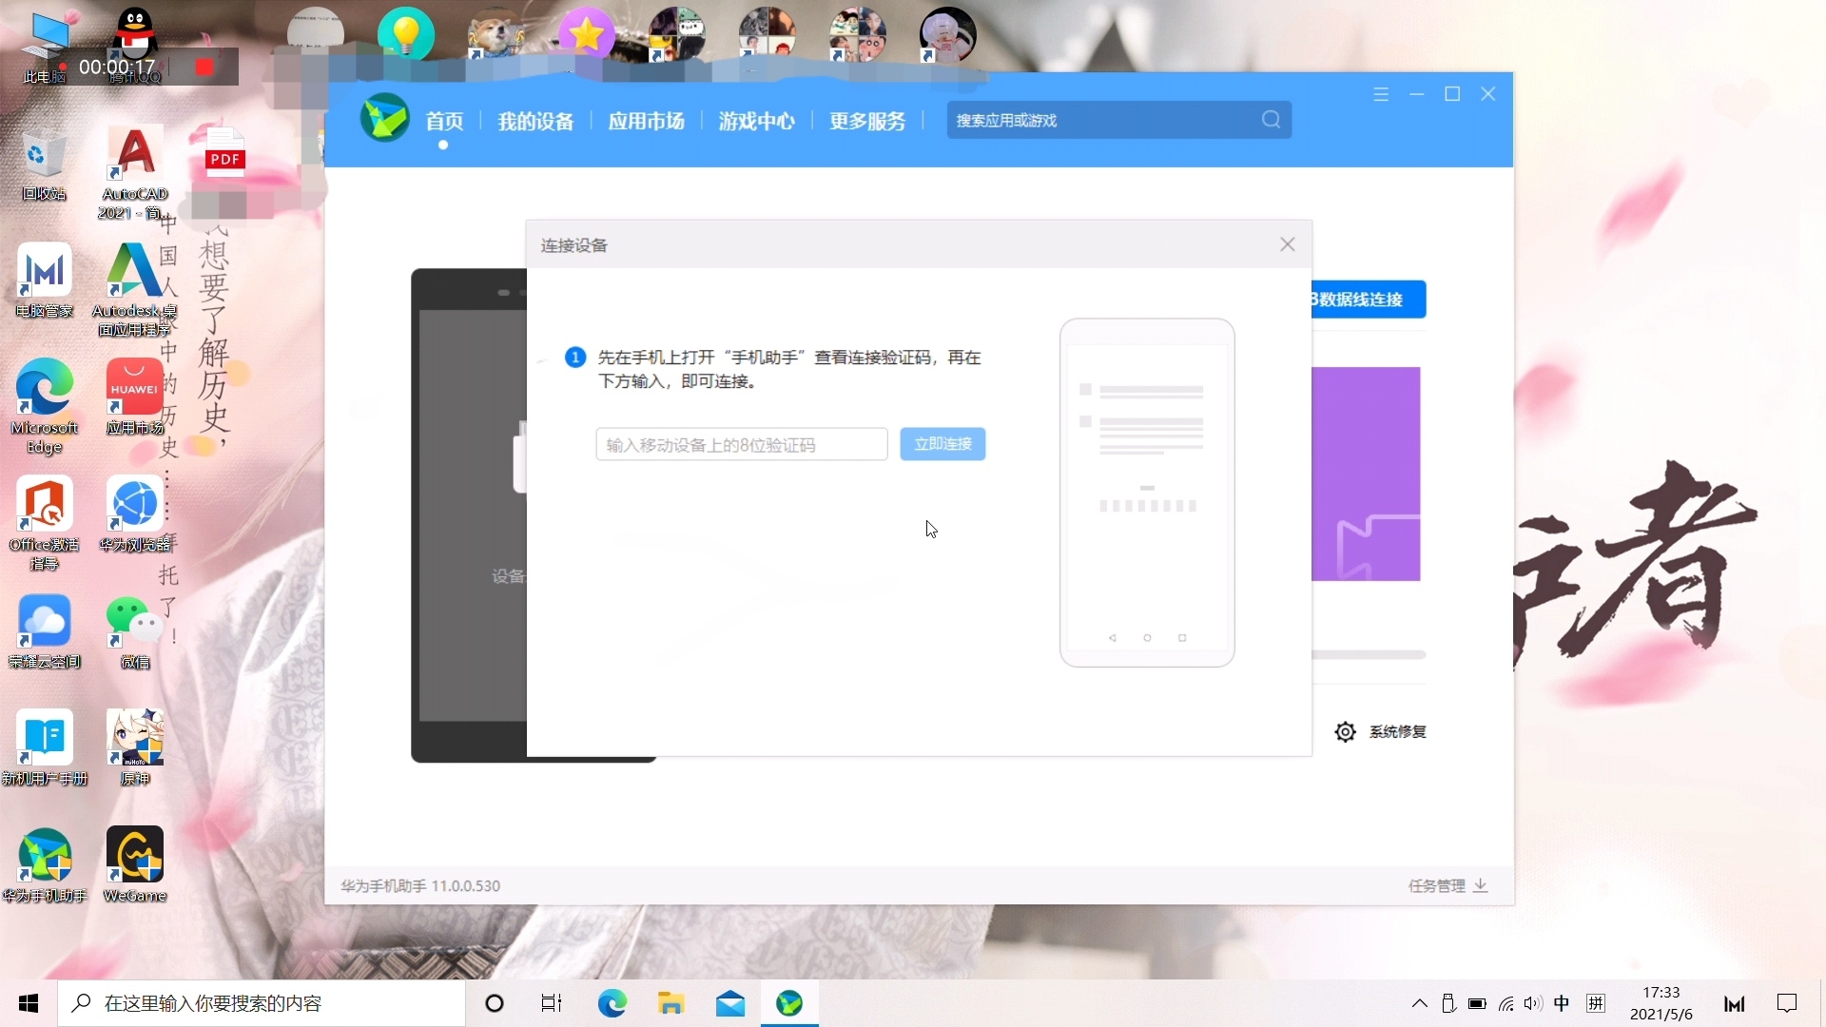Open 此电脑 desktop icon
This screenshot has height=1027, width=1826.
click(45, 48)
